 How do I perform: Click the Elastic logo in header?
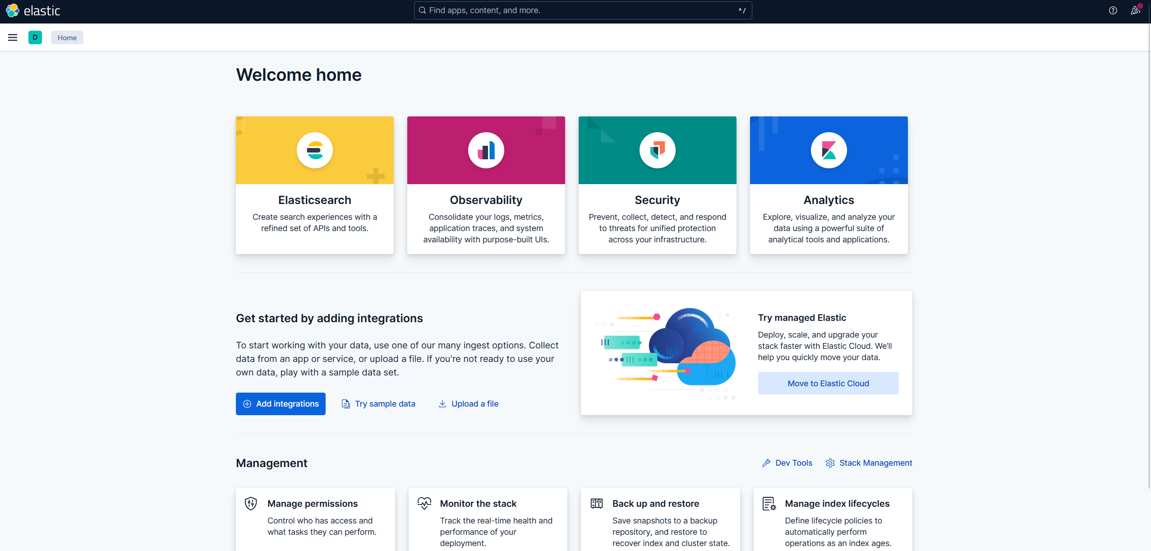coord(33,10)
